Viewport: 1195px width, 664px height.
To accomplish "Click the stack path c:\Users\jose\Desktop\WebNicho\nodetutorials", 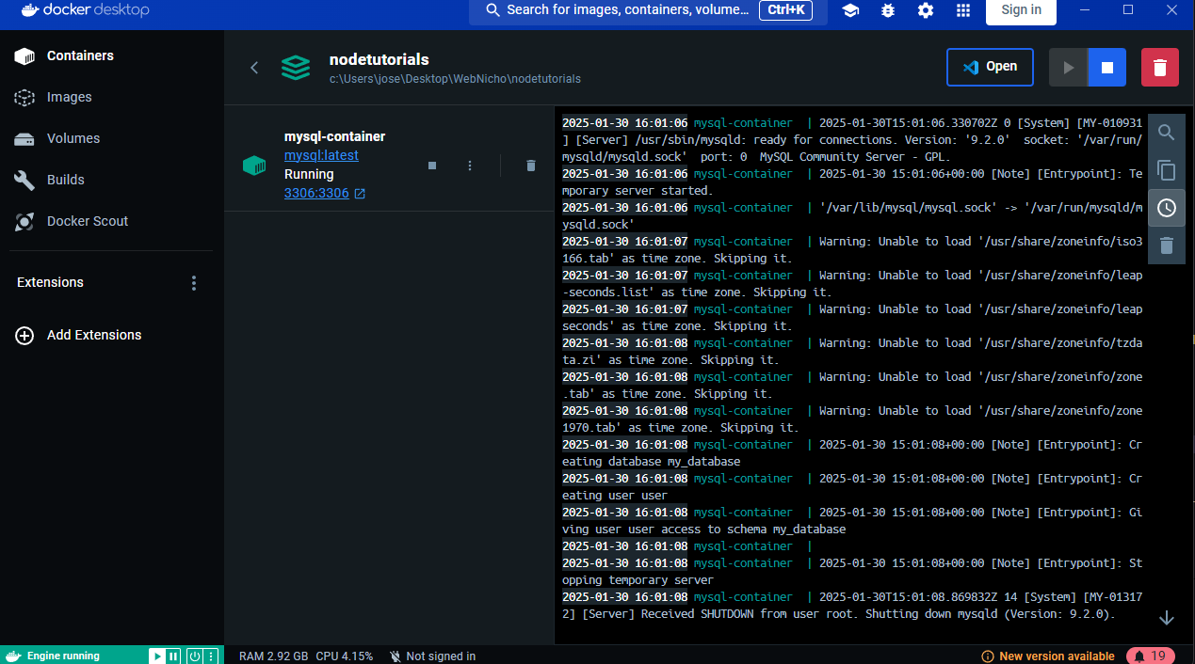I will 455,79.
